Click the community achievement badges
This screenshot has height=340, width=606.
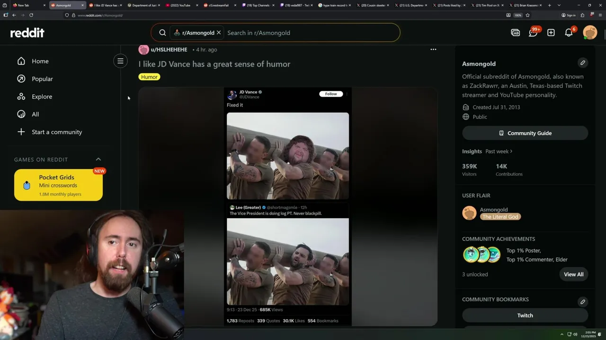481,255
